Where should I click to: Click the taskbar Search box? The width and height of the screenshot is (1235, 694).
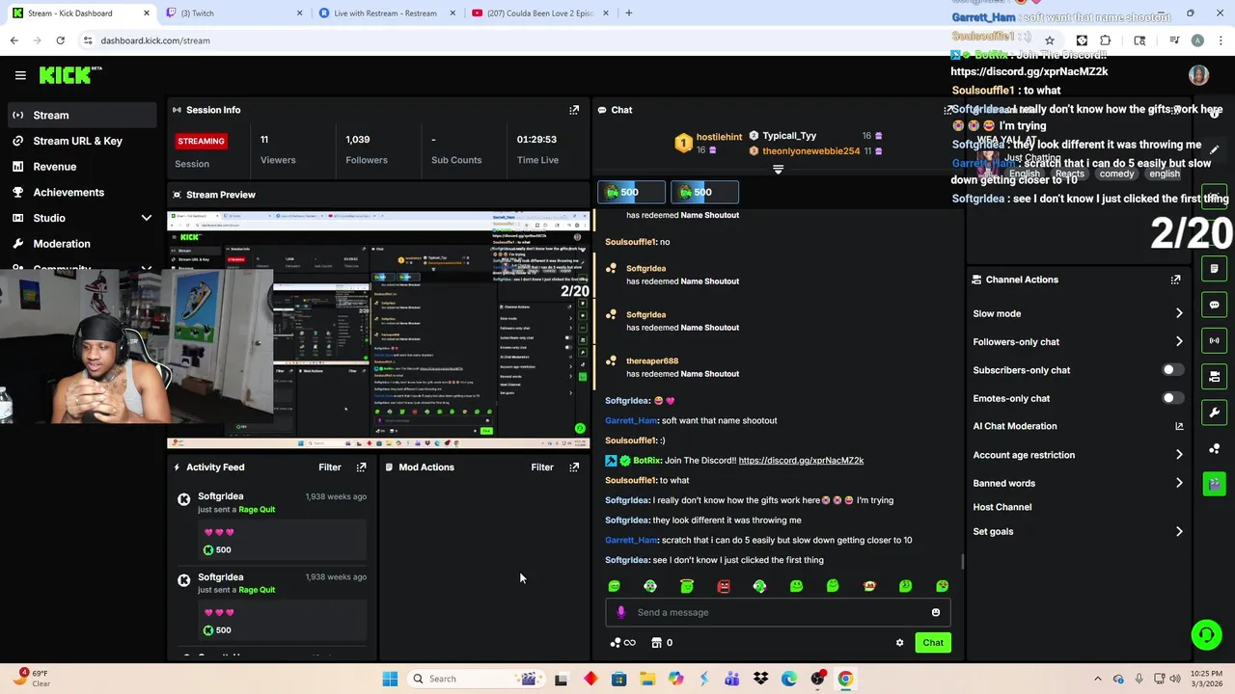tap(475, 679)
